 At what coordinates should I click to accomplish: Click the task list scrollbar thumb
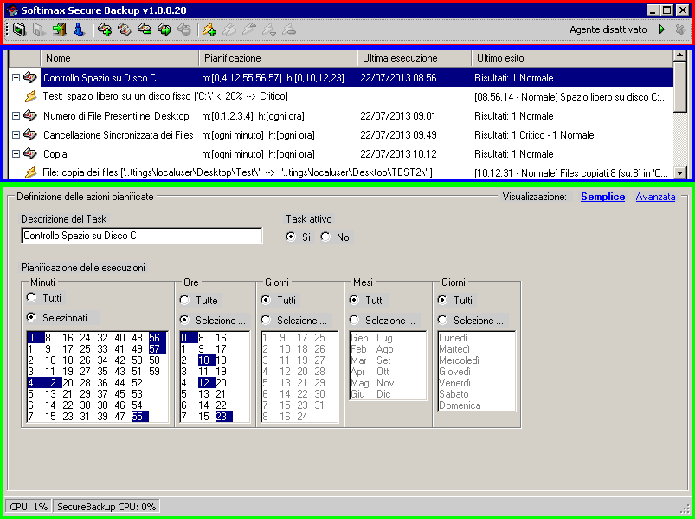point(679,87)
